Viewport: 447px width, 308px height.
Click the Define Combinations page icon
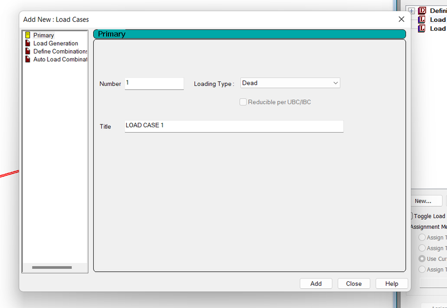pos(27,51)
